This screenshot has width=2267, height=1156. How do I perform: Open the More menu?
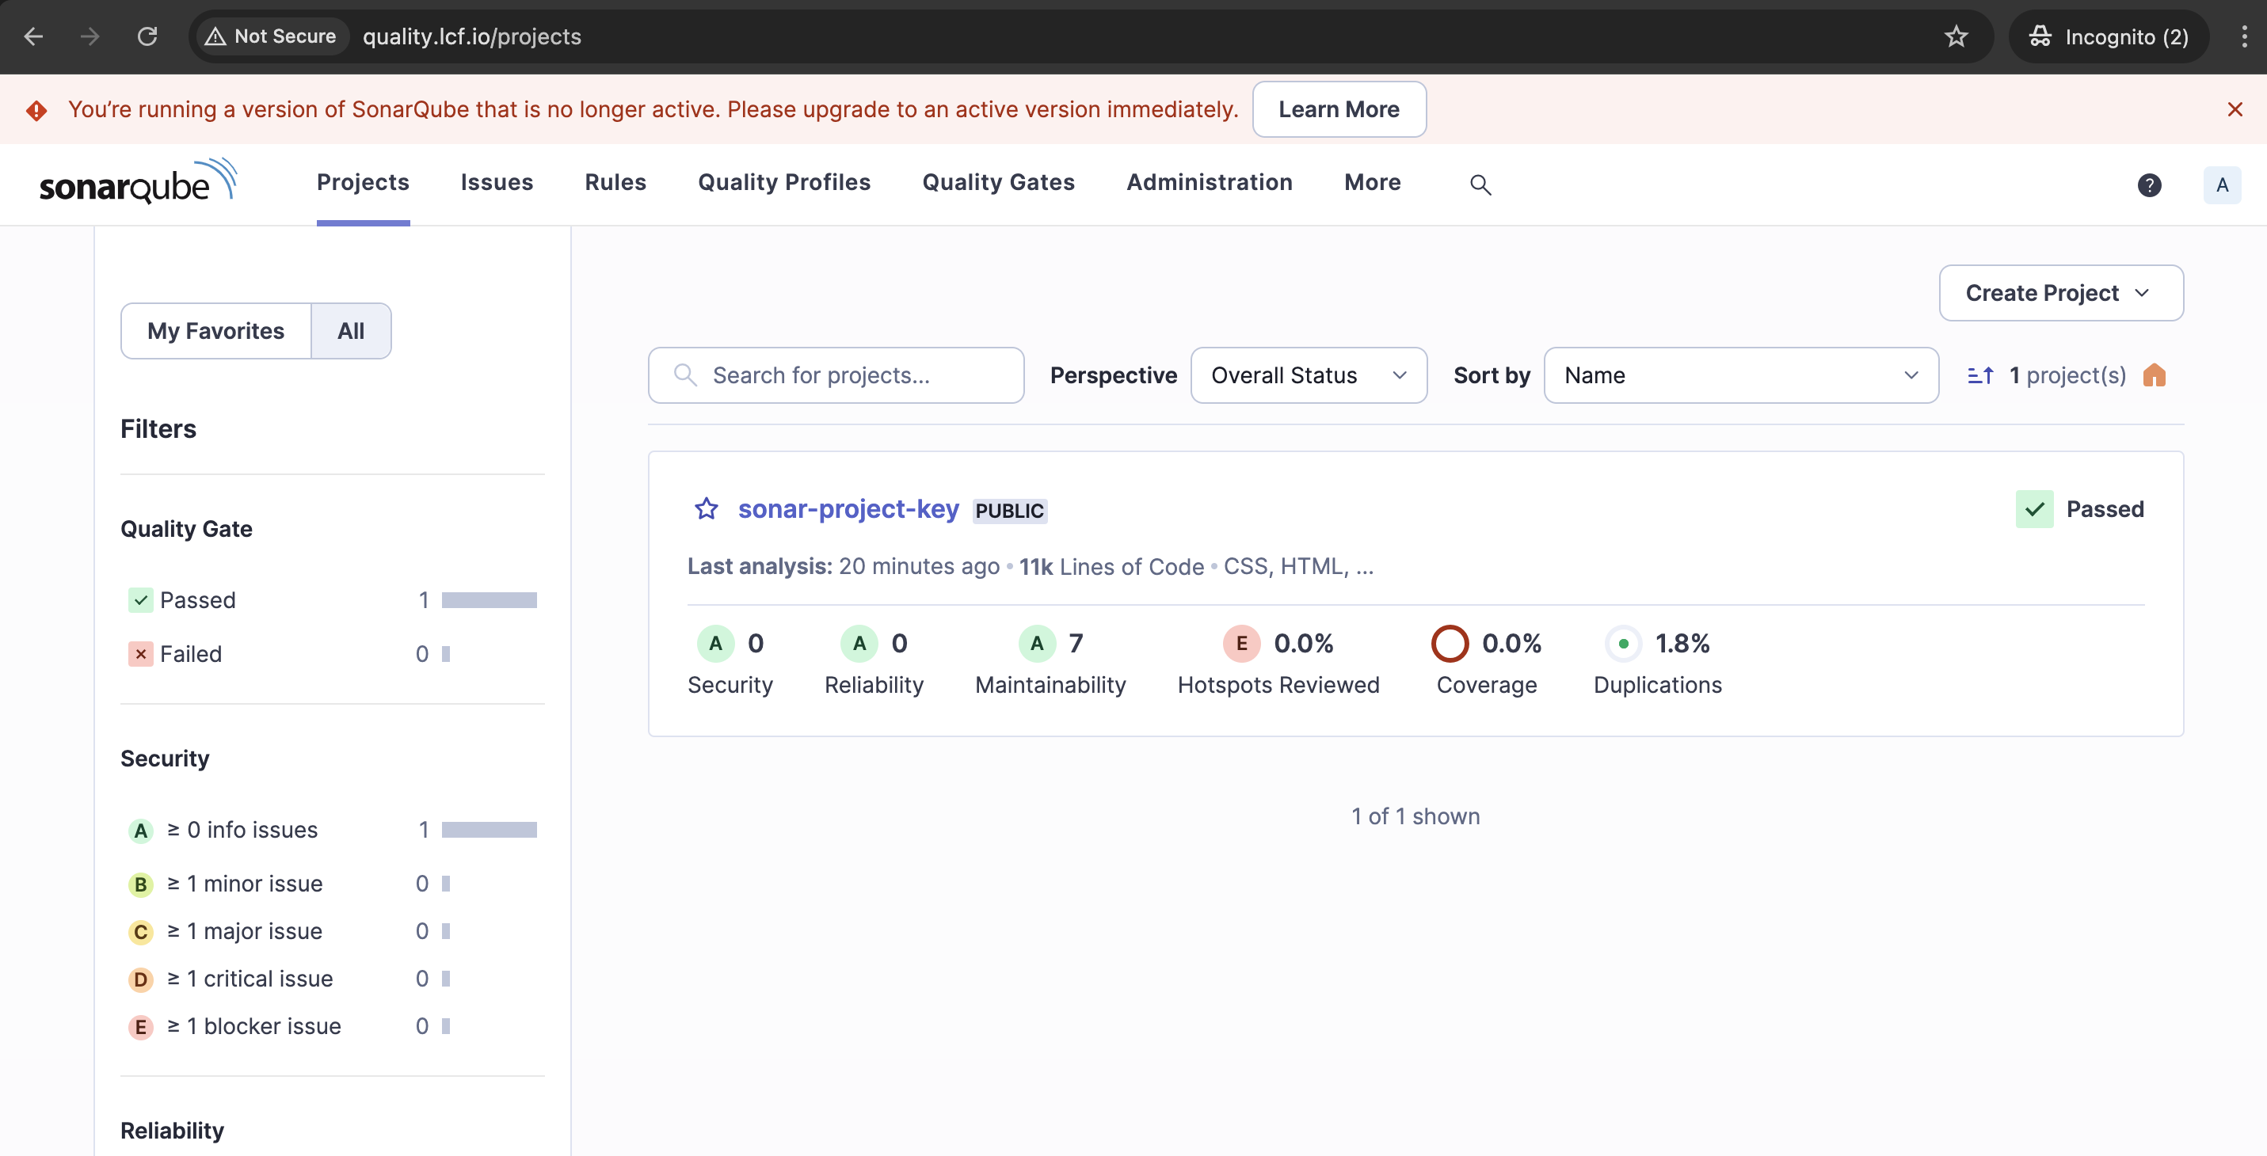[x=1371, y=182]
